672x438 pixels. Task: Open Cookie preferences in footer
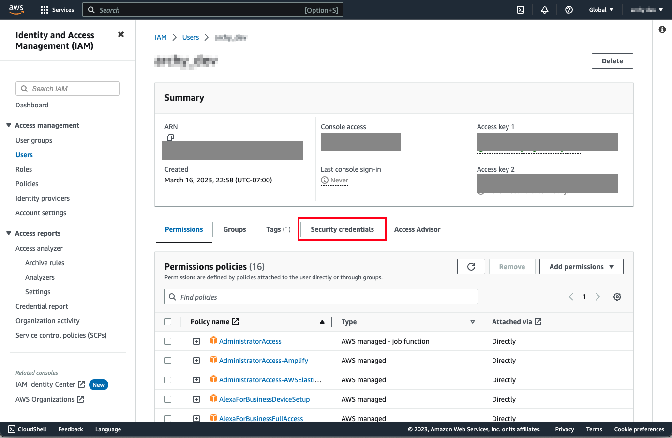click(x=639, y=429)
